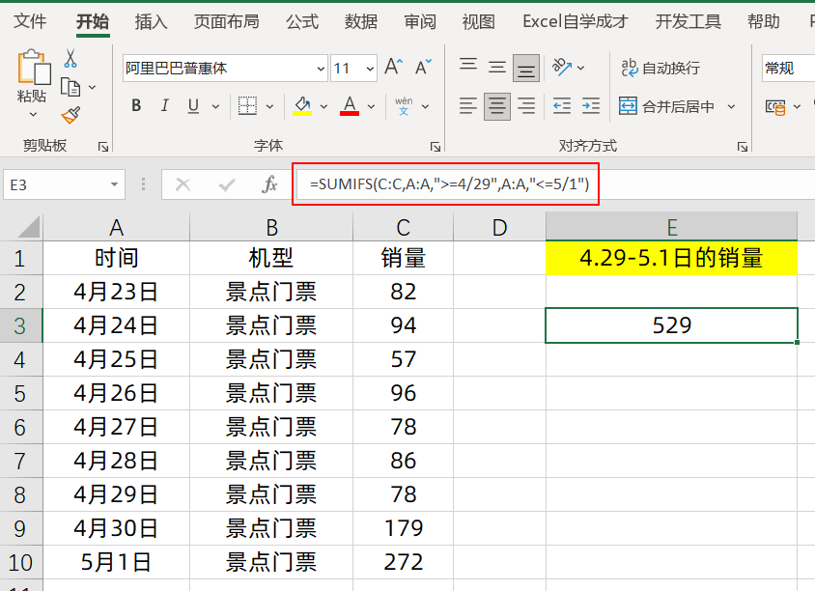Confirm formula entry with checkmark icon

(227, 184)
